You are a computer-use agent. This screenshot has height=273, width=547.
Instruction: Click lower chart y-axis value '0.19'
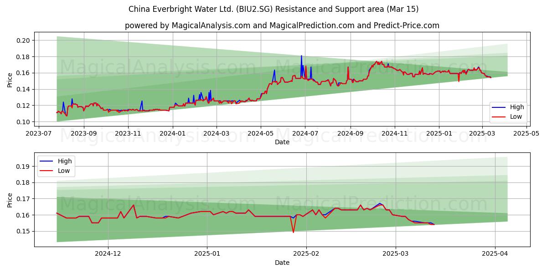pyautogui.click(x=24, y=167)
